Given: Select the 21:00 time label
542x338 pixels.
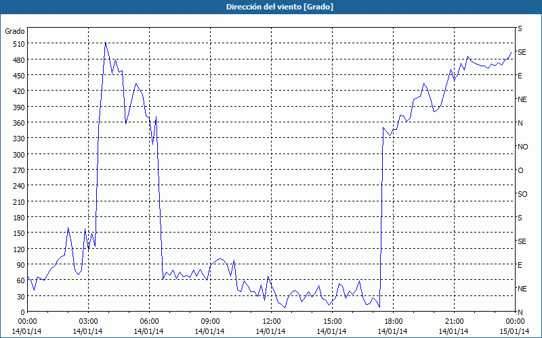Looking at the screenshot, I should 454,322.
